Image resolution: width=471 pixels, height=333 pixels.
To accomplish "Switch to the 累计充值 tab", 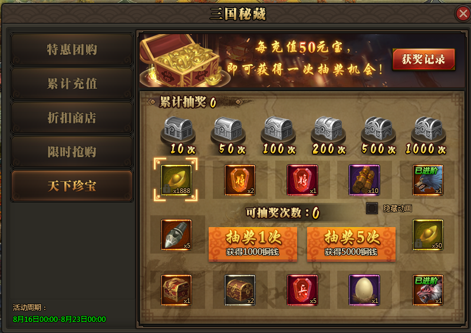I will click(x=72, y=84).
